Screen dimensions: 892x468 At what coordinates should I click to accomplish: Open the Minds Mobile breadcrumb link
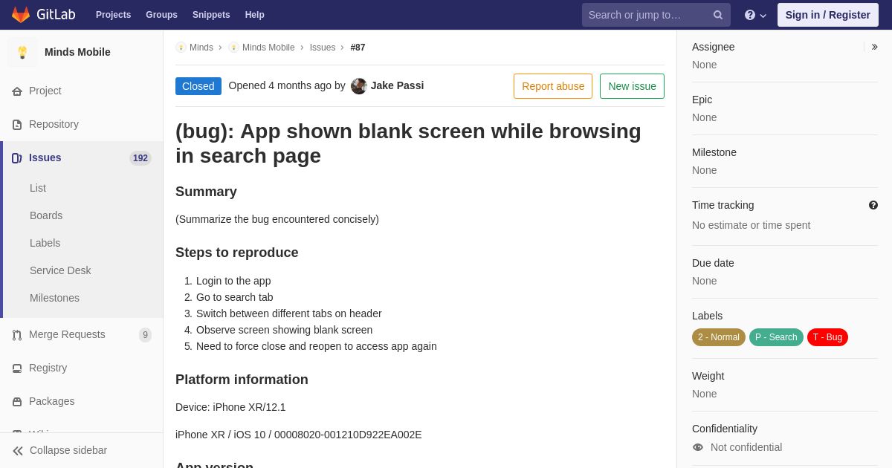(268, 48)
